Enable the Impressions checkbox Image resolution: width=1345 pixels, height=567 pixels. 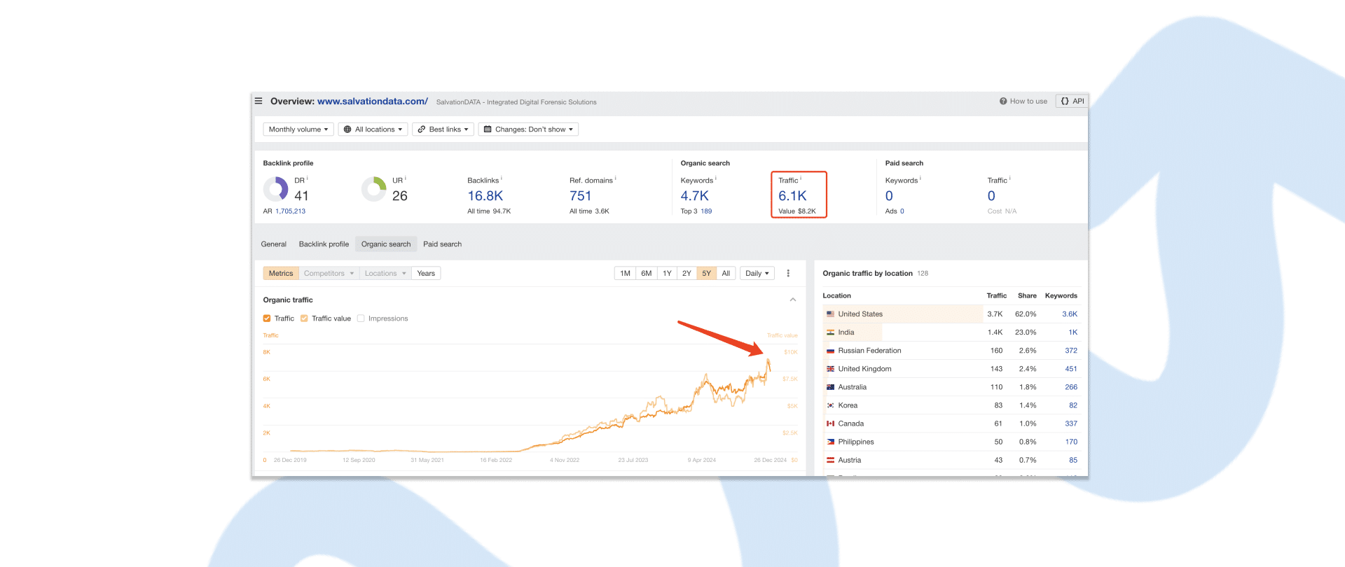point(361,318)
